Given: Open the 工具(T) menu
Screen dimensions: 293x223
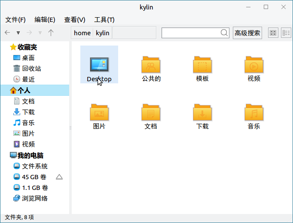Looking at the screenshot, I should [x=104, y=20].
